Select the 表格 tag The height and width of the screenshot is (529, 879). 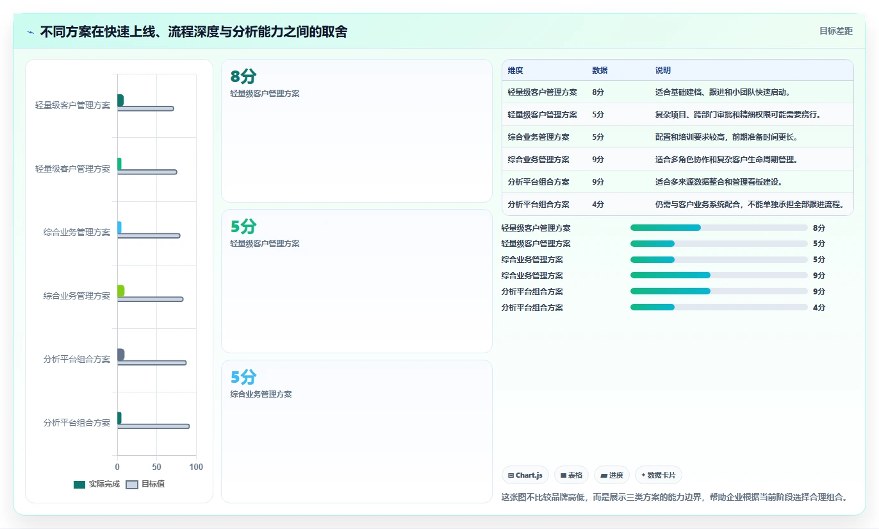pos(571,475)
